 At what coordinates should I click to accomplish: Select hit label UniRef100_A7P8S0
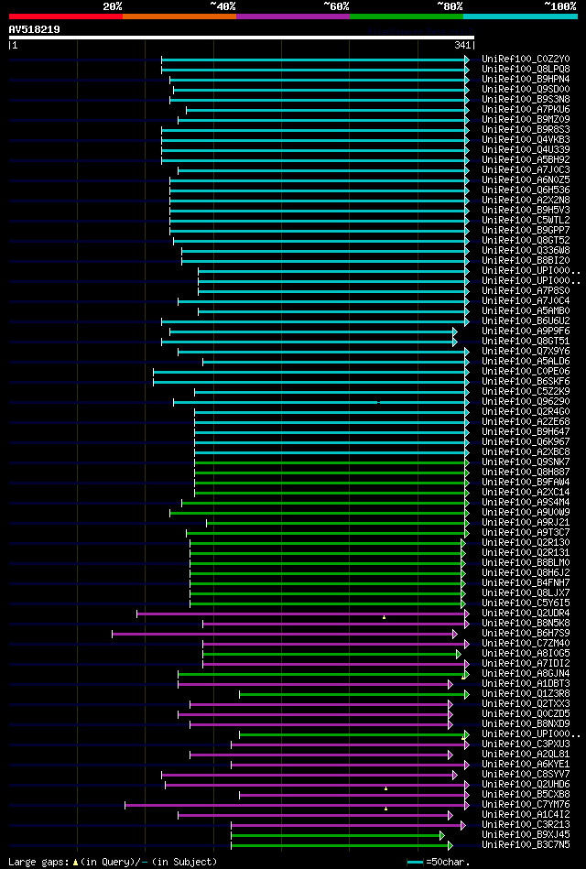pos(526,291)
